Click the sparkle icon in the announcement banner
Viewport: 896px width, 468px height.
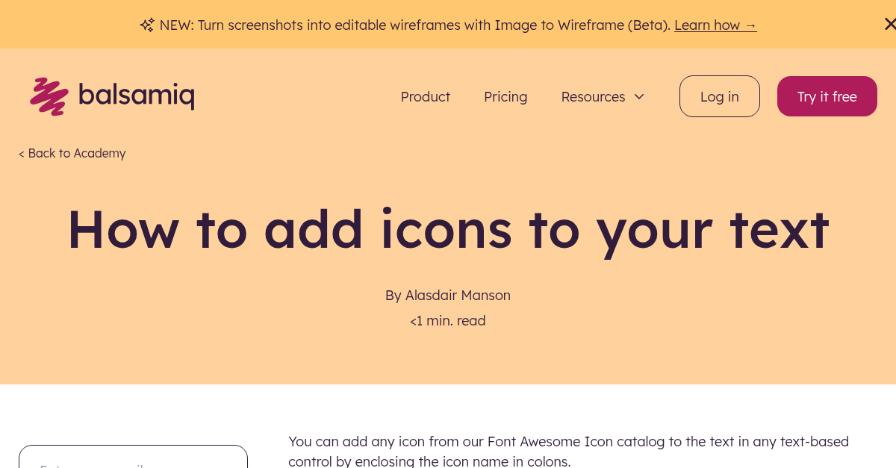click(146, 25)
